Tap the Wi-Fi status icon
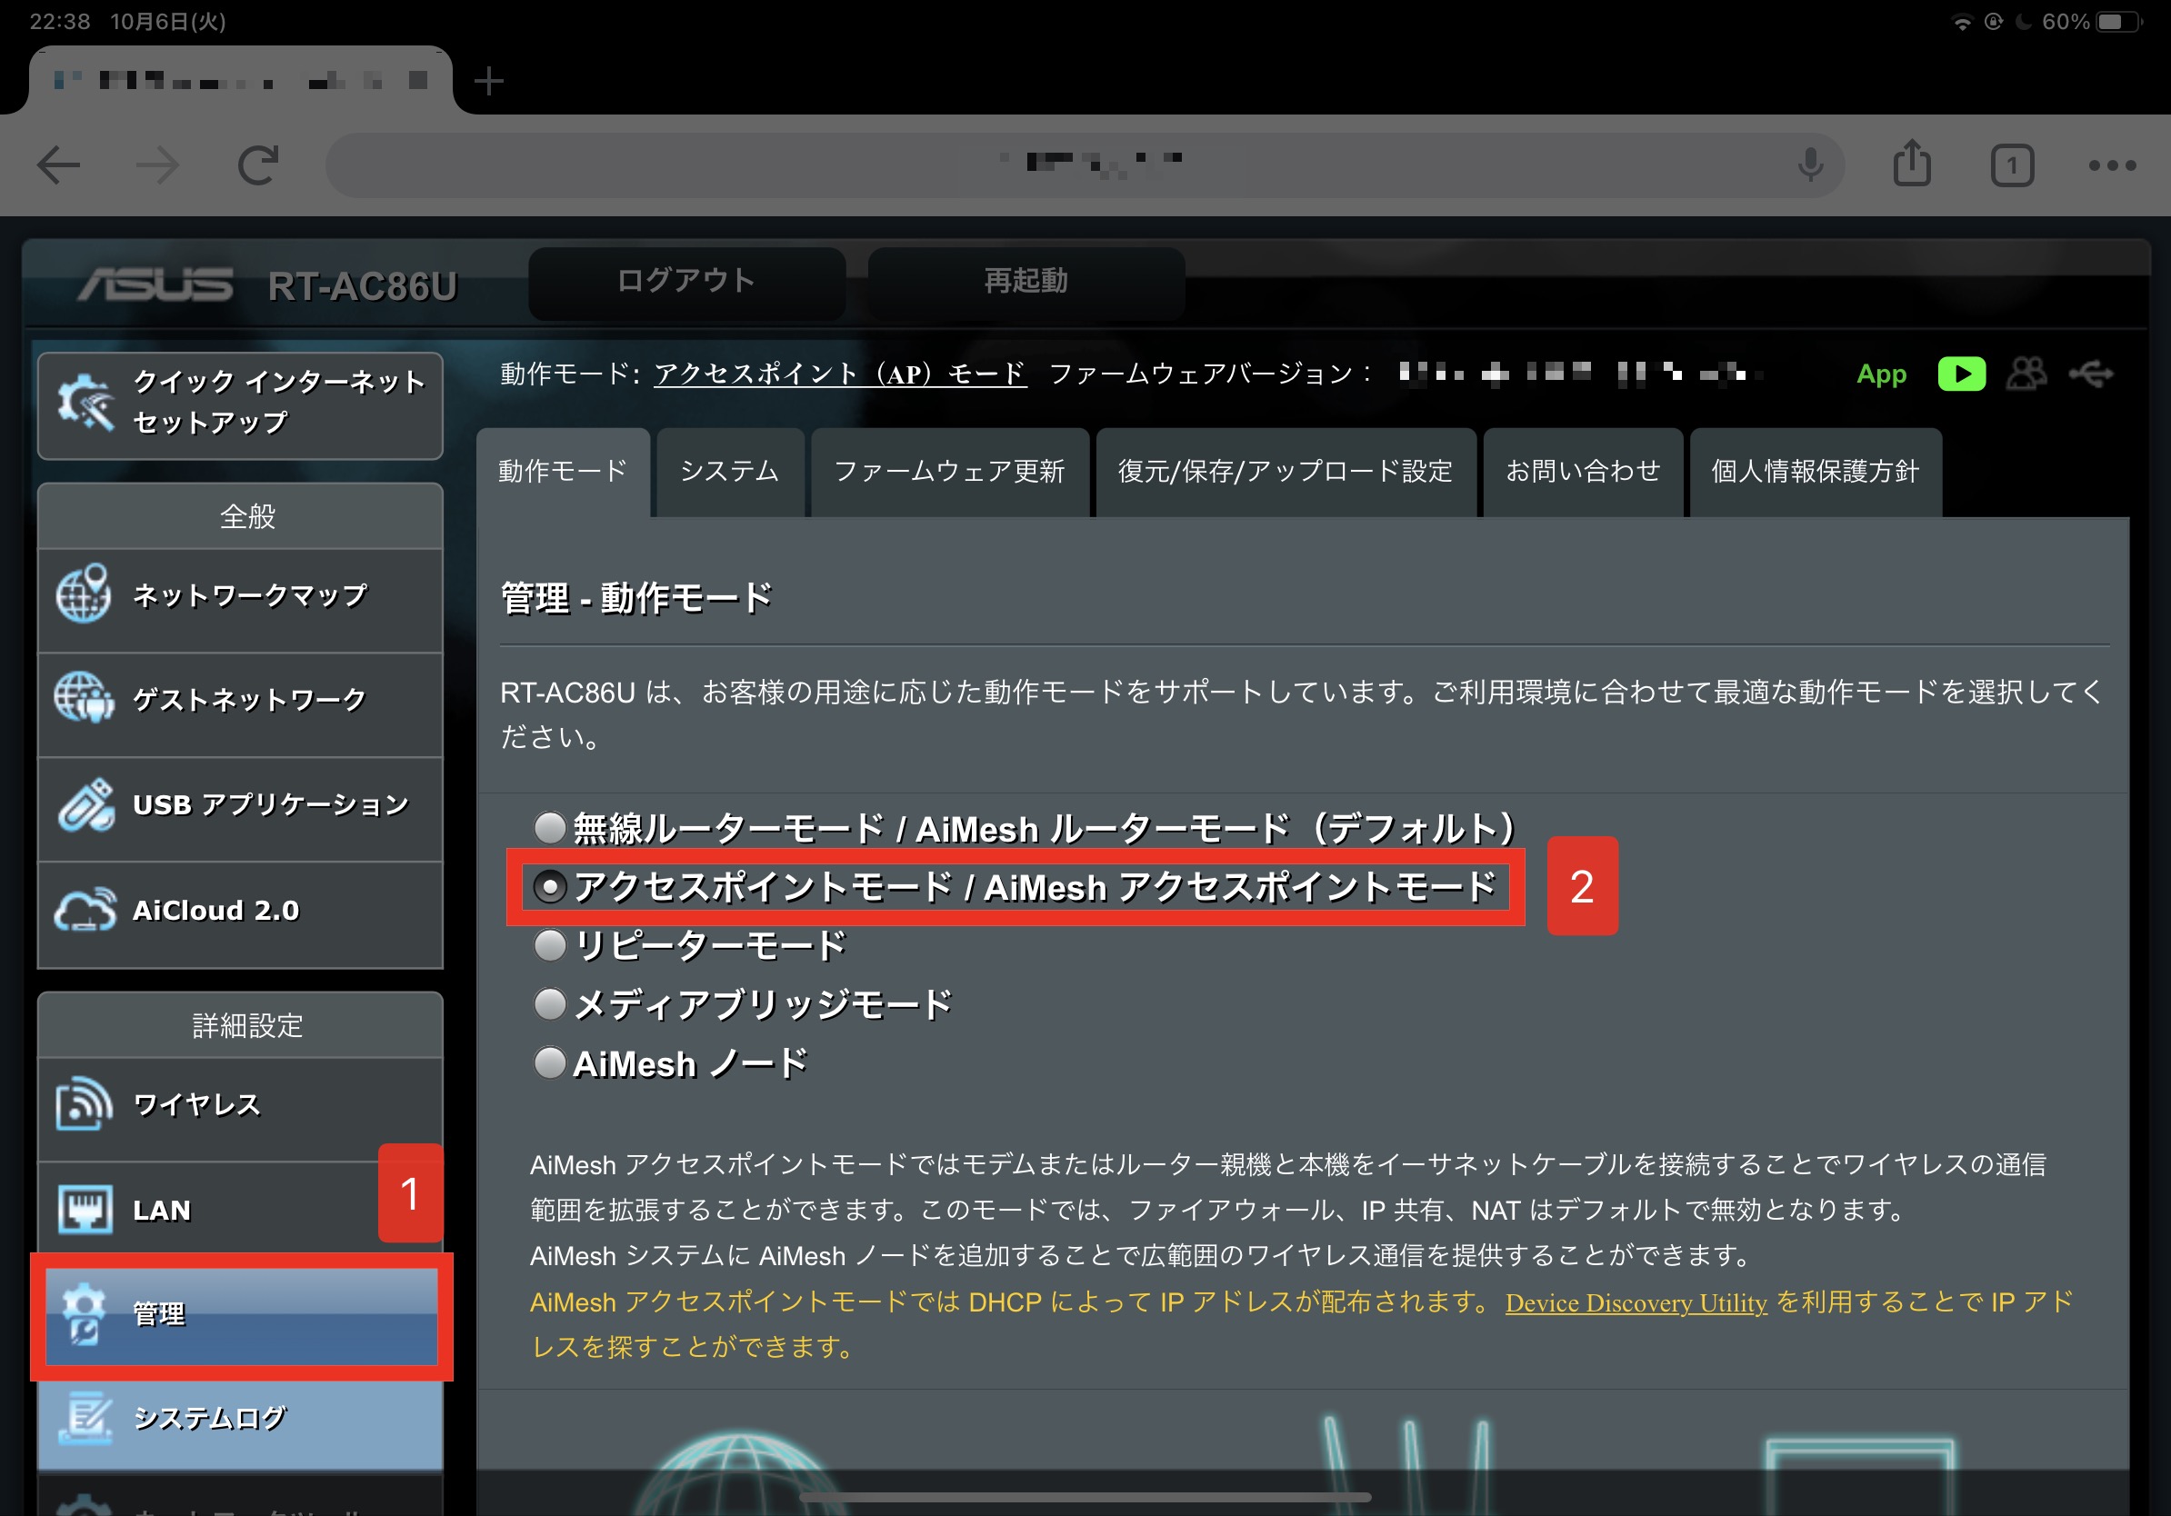The height and width of the screenshot is (1516, 2171). 1962,22
